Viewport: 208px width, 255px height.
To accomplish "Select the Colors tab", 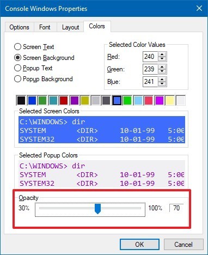I will 97,26.
